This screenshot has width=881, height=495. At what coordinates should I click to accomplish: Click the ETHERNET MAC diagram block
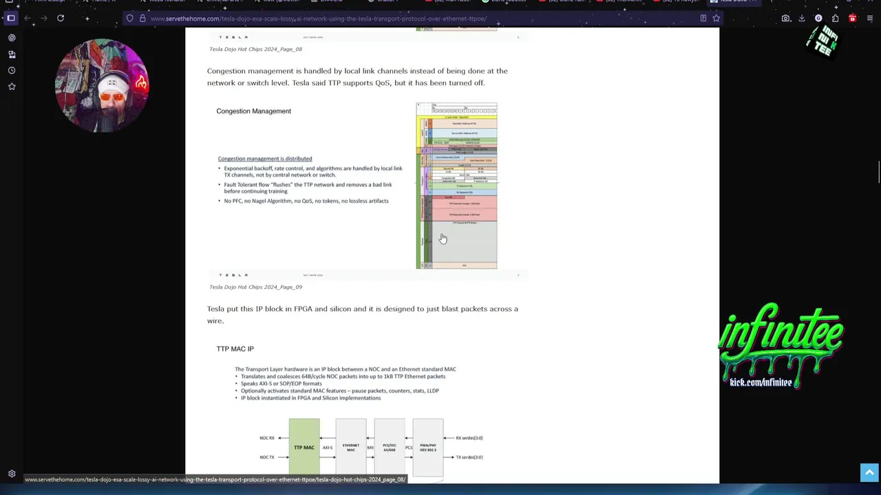[x=351, y=447]
